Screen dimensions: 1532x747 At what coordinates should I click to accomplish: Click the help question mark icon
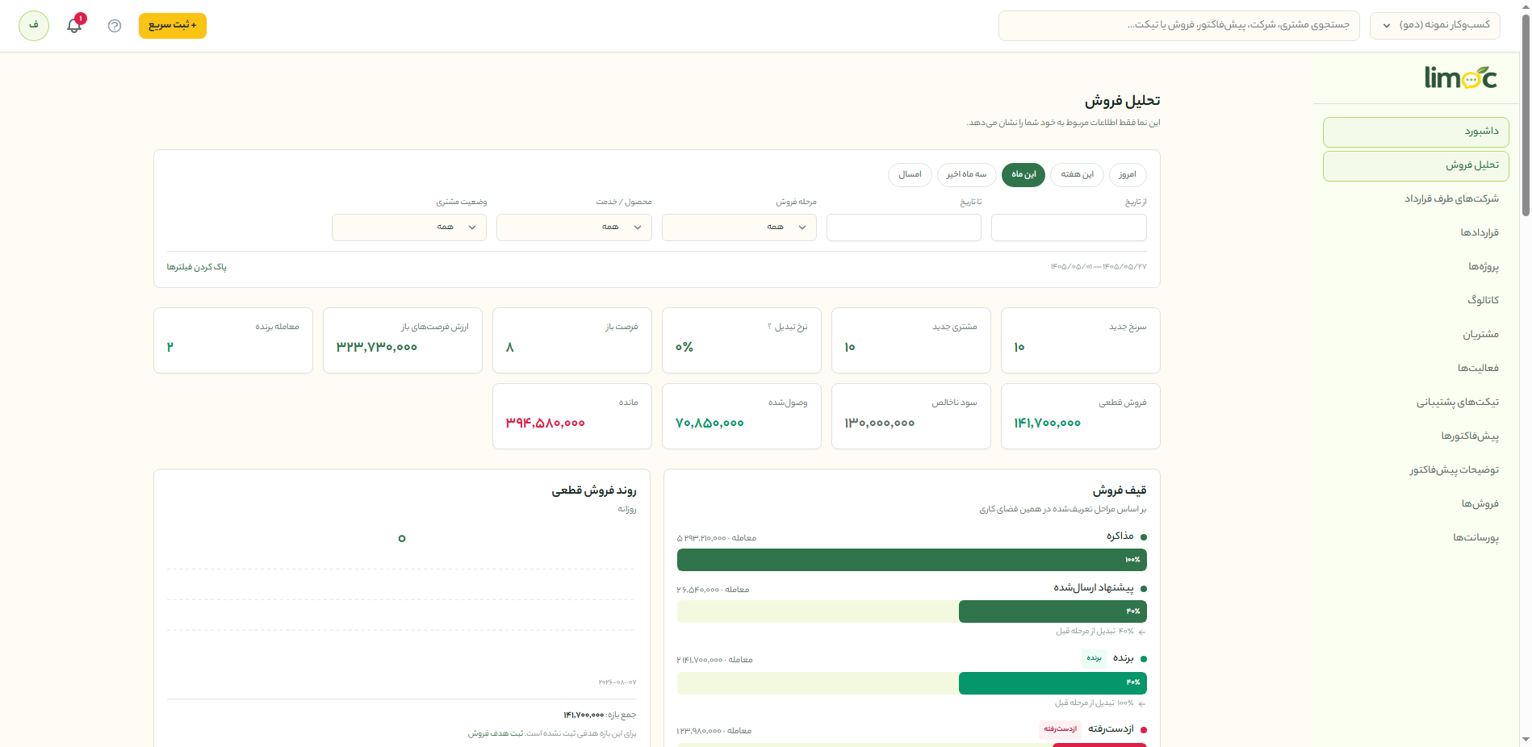click(x=115, y=26)
